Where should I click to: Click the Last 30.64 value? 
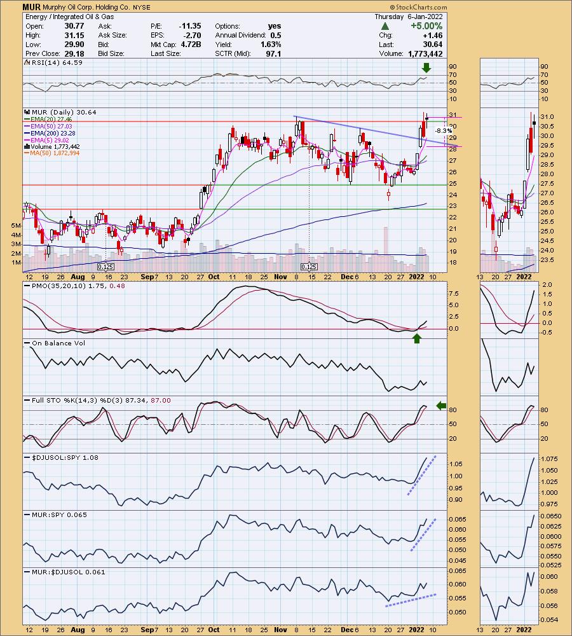[x=433, y=45]
